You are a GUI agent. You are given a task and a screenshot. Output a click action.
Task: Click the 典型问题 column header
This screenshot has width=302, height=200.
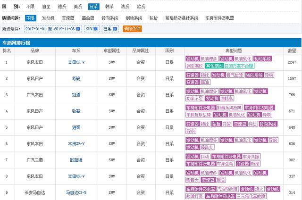234,51
